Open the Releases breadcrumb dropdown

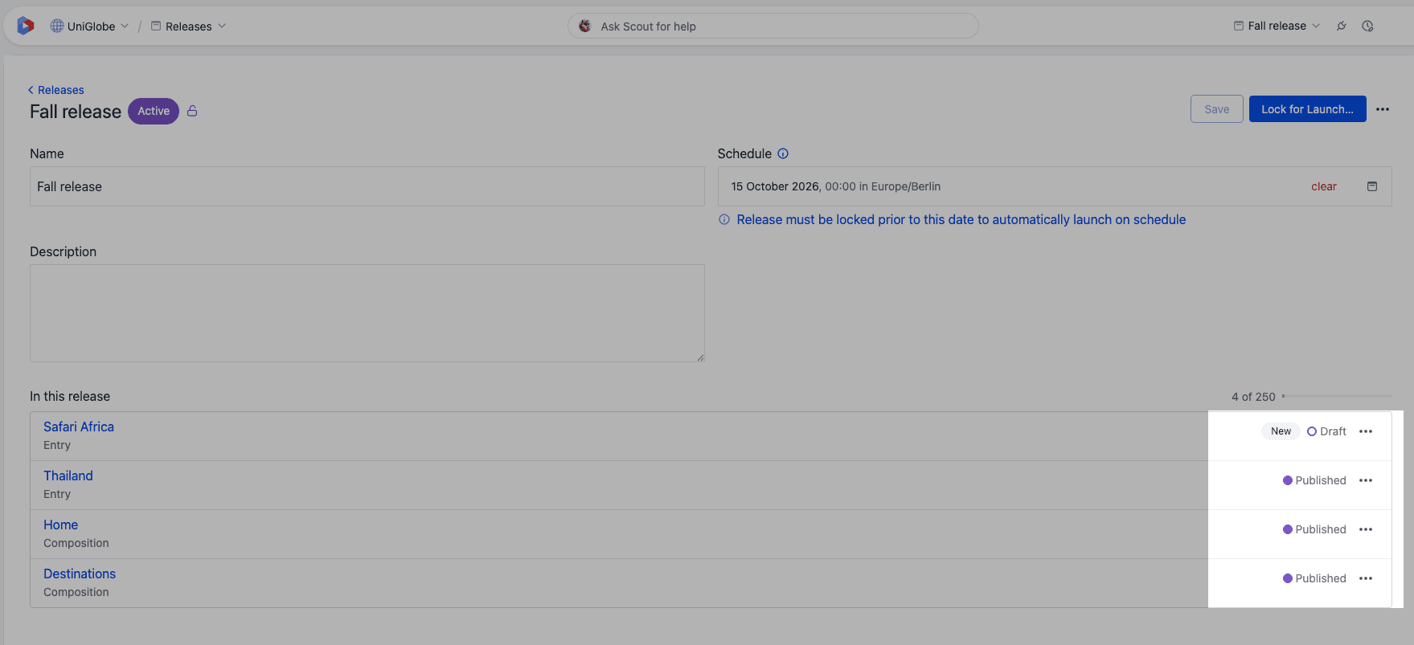[x=189, y=27]
